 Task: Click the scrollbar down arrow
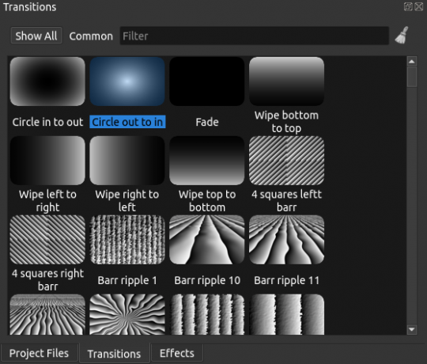(412, 329)
